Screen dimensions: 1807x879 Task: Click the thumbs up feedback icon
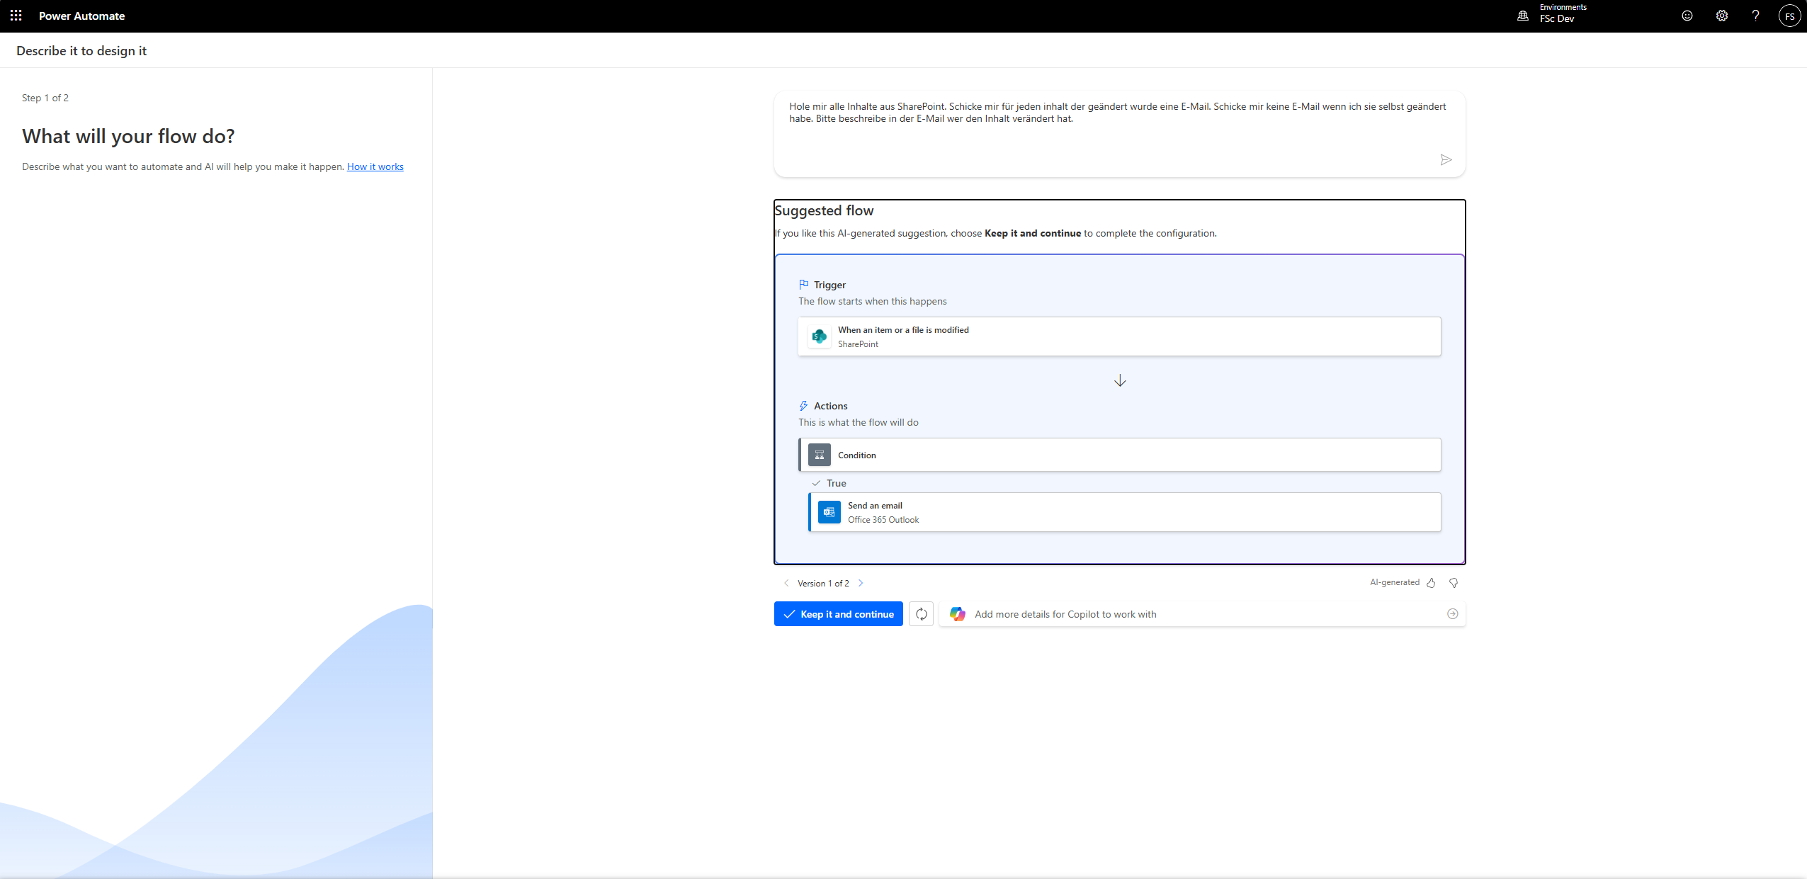[1431, 583]
